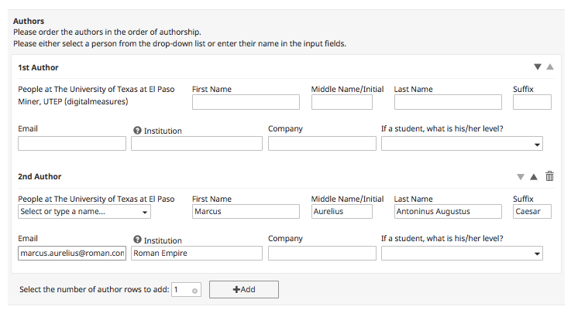Clear the number of author rows field

point(194,291)
